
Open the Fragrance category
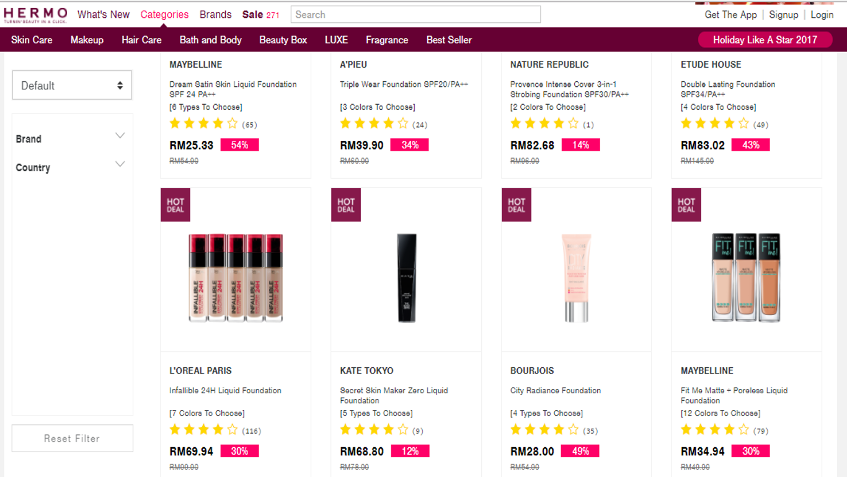[387, 40]
